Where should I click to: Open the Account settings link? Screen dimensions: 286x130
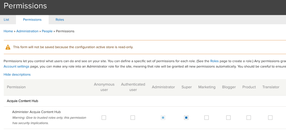tap(17, 66)
